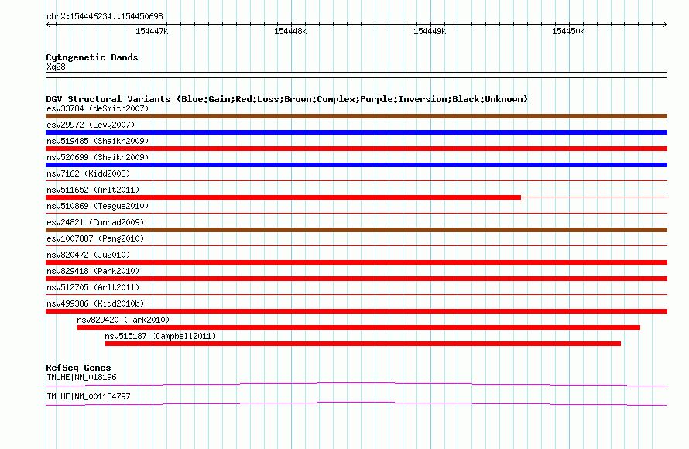This screenshot has width=689, height=449.
Task: Click the 154448k ruler tick label
Action: 290,31
